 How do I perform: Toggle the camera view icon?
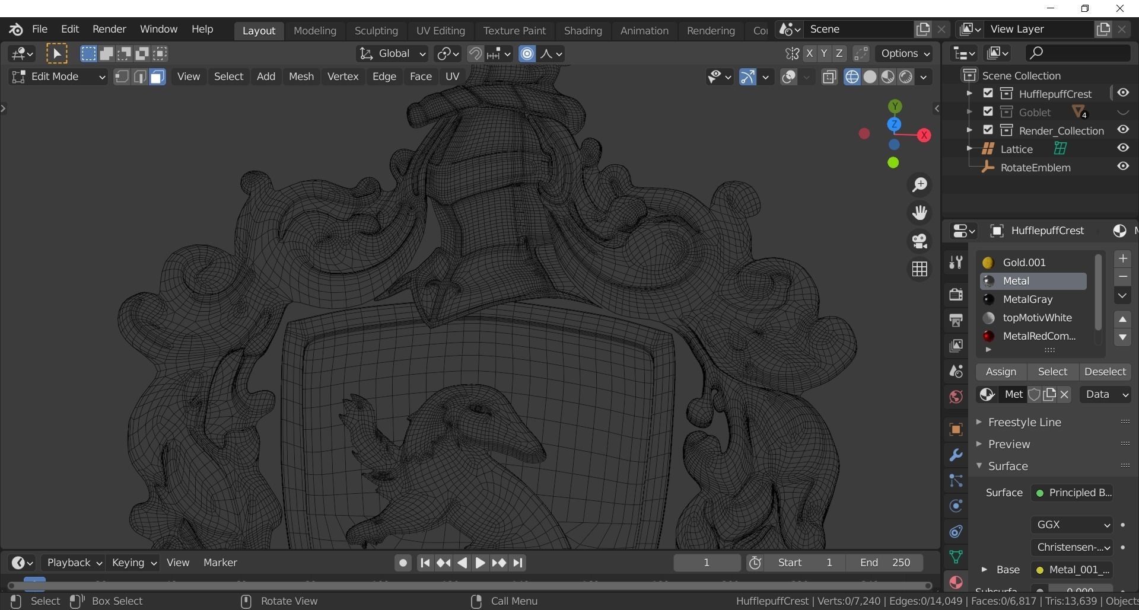point(920,241)
